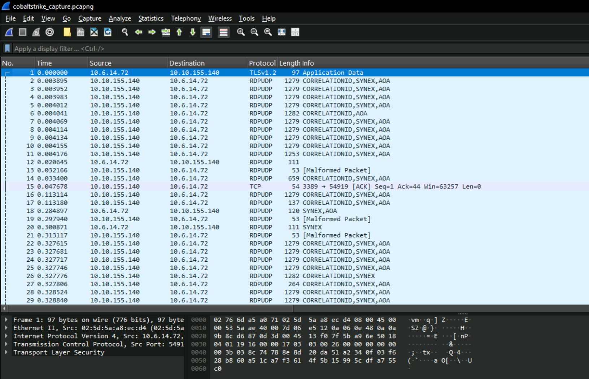Sort packets by the Protocol column header
This screenshot has width=589, height=379.
click(x=262, y=63)
